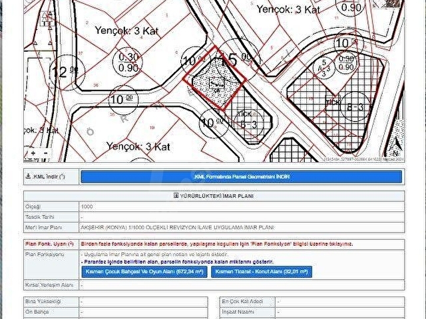Click the Ön Bahçe label

(37, 312)
